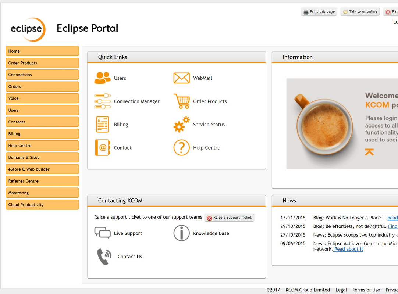398x294 pixels.
Task: Click the eclipse logo
Action: tap(28, 29)
